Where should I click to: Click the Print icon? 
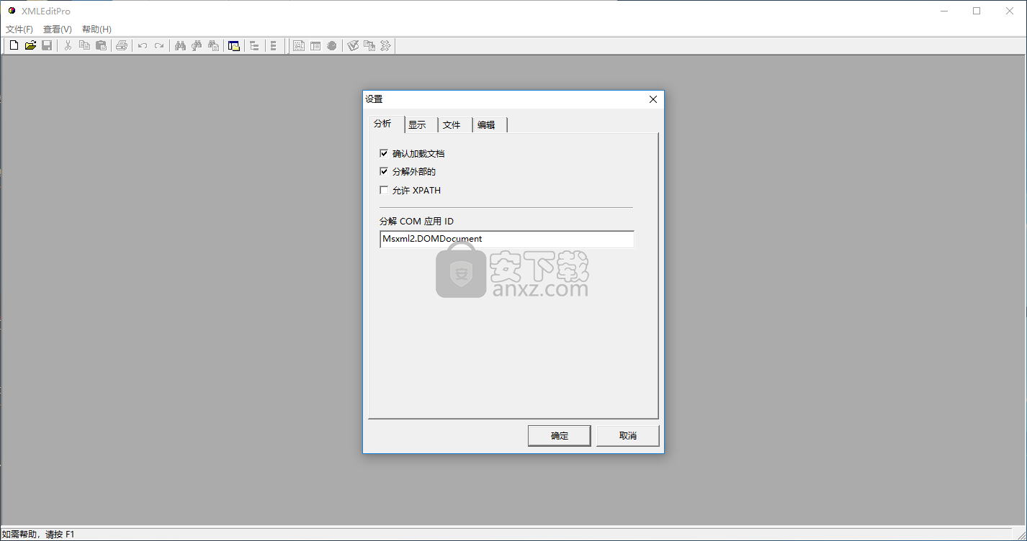tap(122, 46)
